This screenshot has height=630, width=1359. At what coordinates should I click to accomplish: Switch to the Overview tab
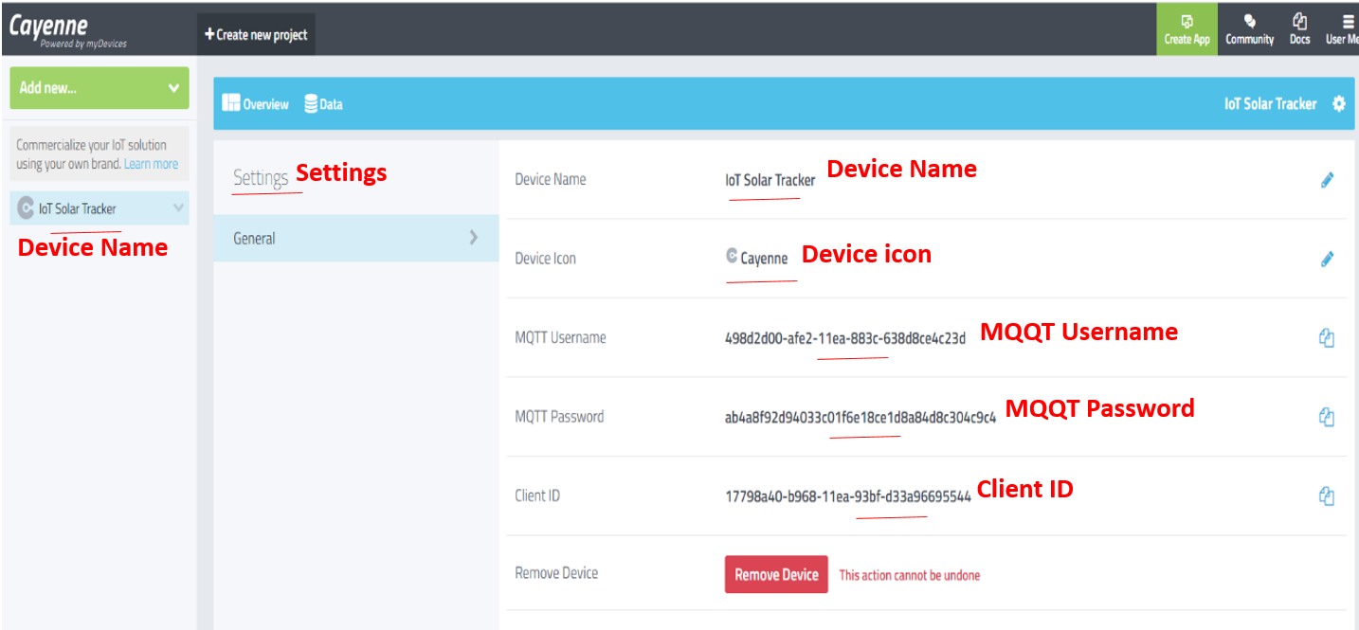[255, 104]
